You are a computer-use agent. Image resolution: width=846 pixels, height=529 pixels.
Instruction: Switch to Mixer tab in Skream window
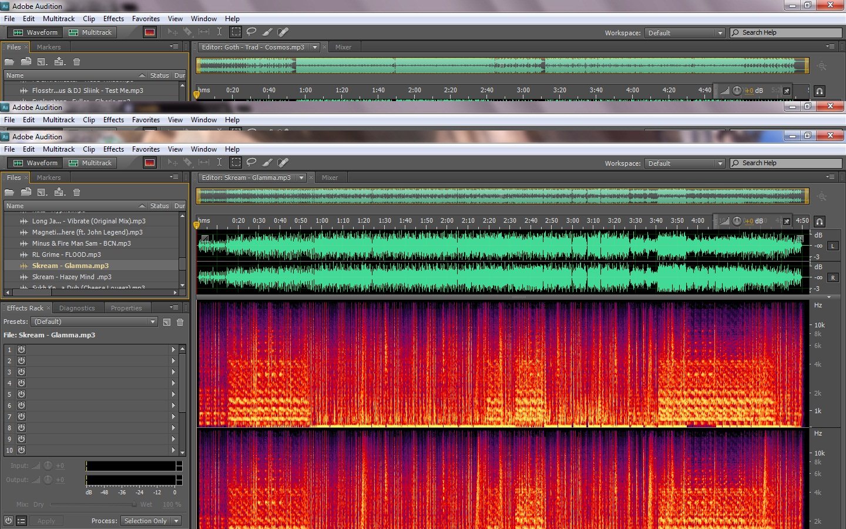330,178
